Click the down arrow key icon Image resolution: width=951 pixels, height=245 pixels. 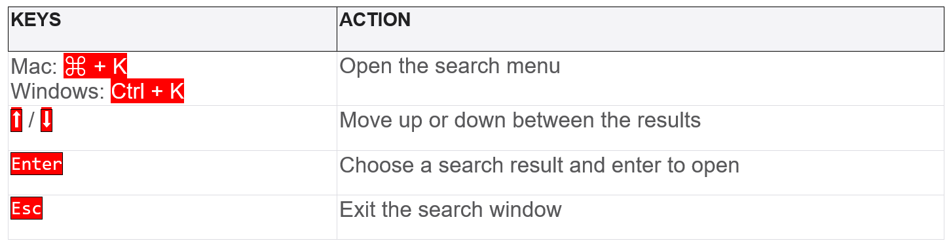pos(47,121)
